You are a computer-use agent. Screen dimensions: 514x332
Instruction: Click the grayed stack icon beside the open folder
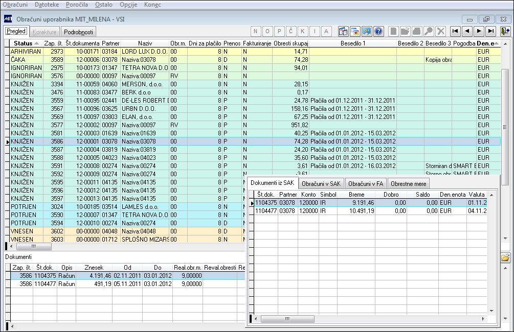coord(417,32)
